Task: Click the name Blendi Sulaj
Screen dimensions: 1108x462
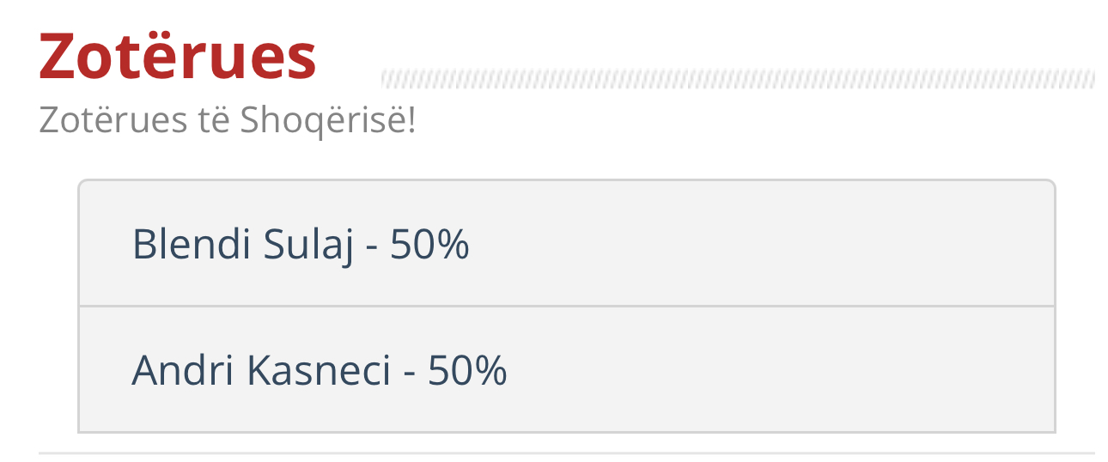Action: pos(242,246)
